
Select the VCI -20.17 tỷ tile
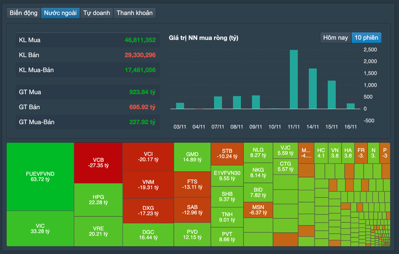coord(148,156)
